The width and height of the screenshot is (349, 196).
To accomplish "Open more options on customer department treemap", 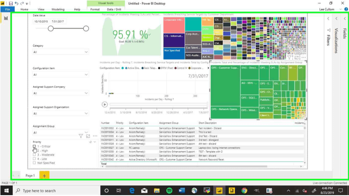I will (x=304, y=57).
